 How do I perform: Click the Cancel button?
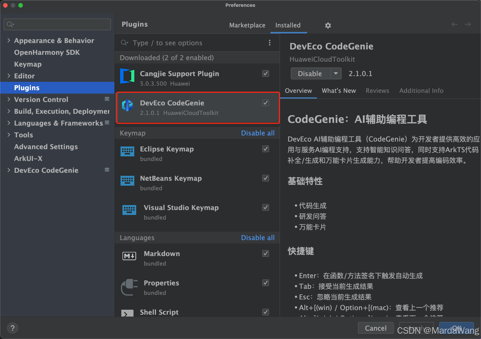376,328
